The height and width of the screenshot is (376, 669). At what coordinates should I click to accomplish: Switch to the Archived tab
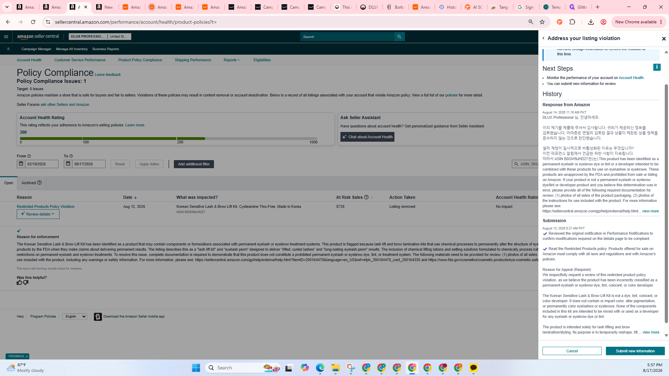(31, 183)
